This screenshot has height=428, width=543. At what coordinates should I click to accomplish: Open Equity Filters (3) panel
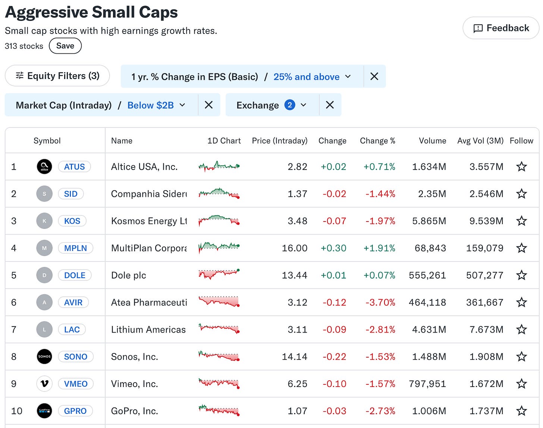(x=57, y=76)
